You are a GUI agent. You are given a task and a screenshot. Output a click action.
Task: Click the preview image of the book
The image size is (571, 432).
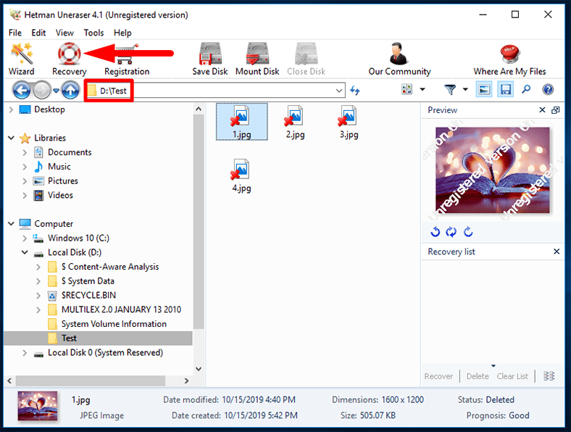click(x=492, y=170)
